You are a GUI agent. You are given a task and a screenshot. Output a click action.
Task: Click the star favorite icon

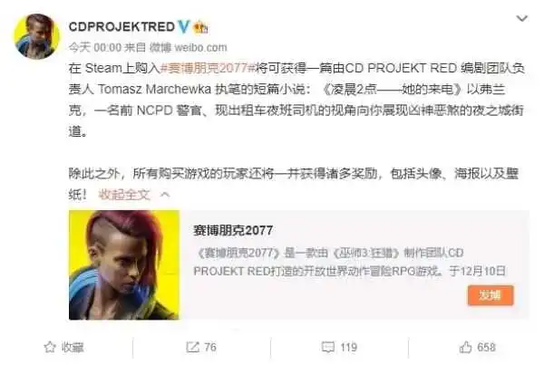50,347
